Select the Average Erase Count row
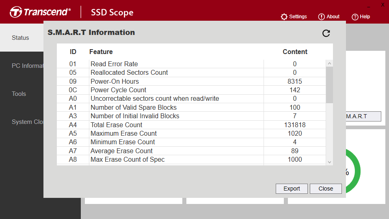 (191, 151)
